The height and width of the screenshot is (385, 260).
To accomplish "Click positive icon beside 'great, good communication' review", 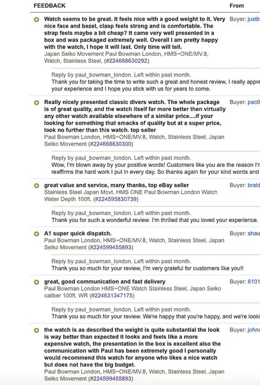I will coord(37,282).
